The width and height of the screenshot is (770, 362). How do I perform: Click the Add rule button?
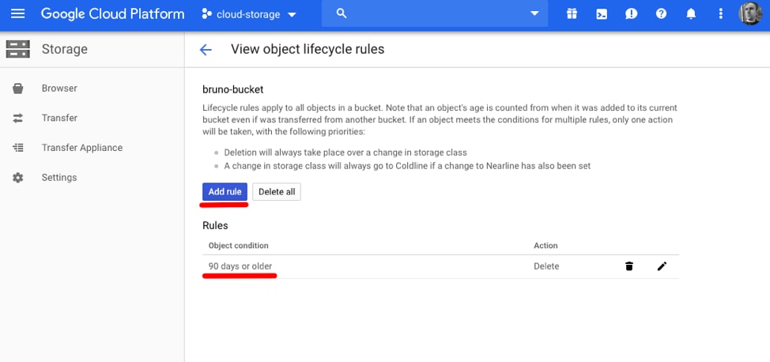point(225,192)
